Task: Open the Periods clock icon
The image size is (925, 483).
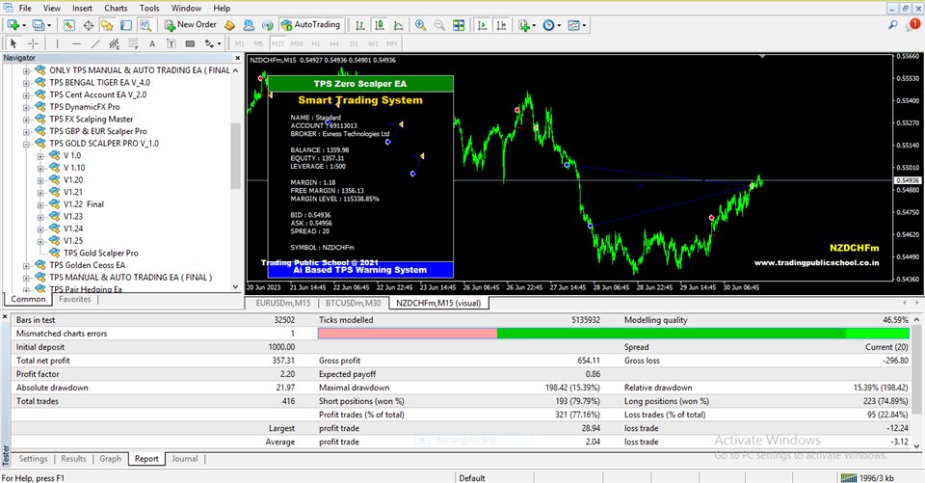Action: [548, 25]
